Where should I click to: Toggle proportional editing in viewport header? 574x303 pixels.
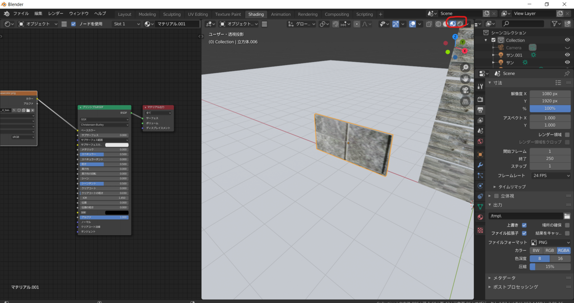(357, 24)
